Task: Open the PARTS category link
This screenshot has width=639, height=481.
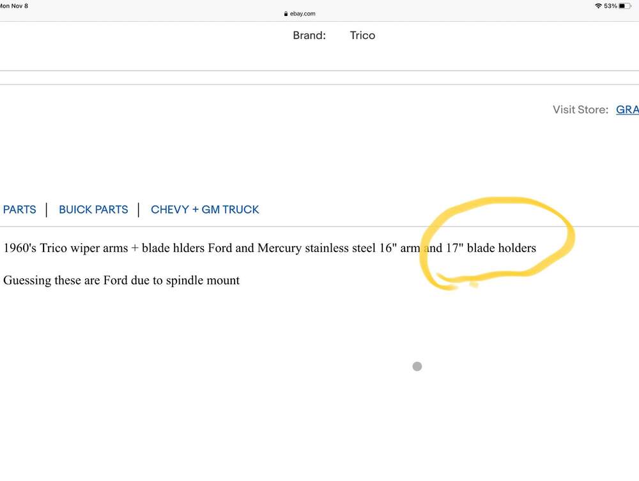Action: (x=19, y=209)
